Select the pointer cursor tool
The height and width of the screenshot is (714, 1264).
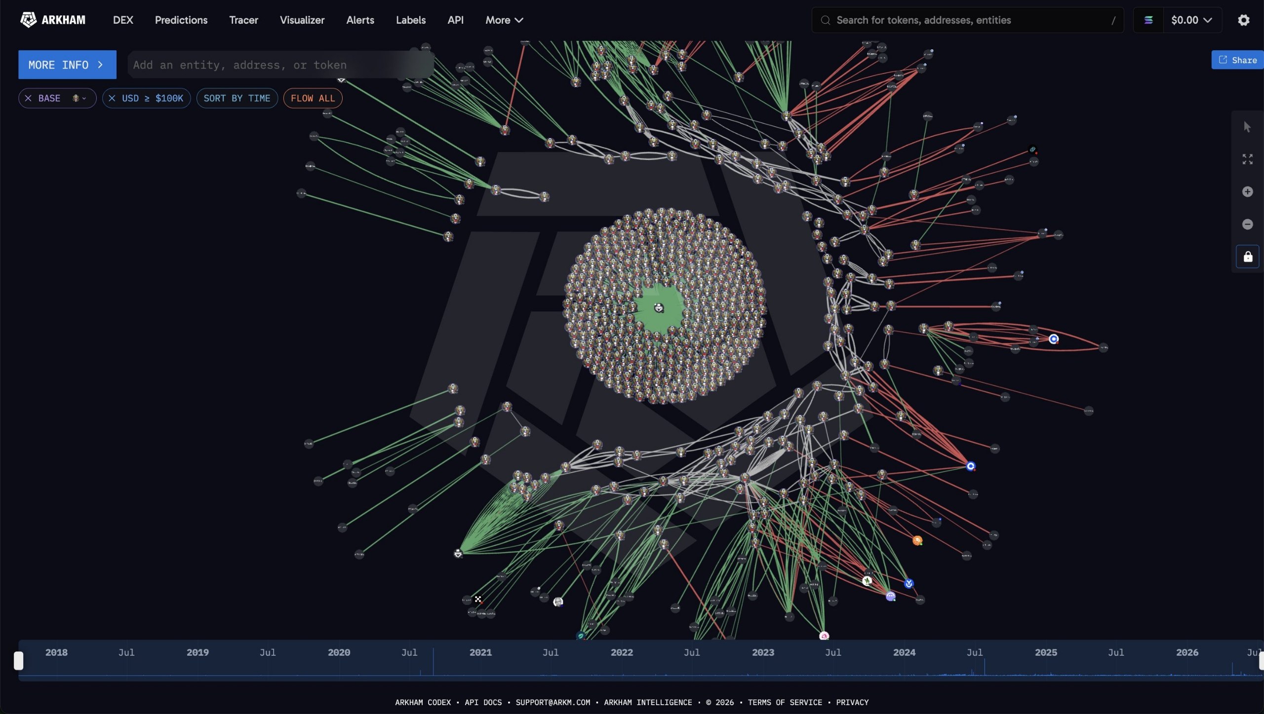(x=1247, y=127)
